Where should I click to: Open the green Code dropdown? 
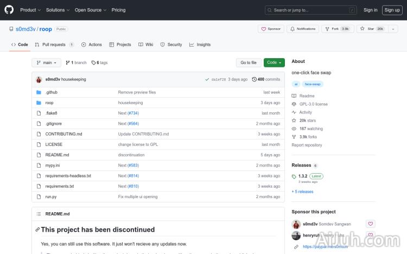[x=274, y=62]
